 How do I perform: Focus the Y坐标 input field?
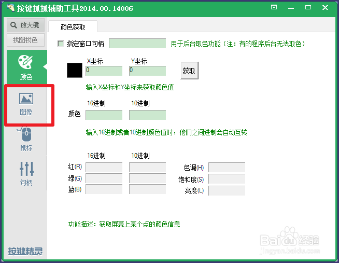(x=147, y=71)
